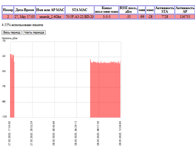Screen dimensions: 195x148
Task: Select the MAC address 70:5F:A3:22:BD:20 cell
Action: point(79,17)
